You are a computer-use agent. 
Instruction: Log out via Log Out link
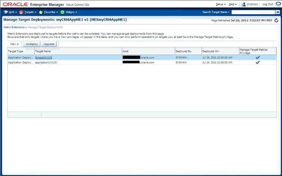coord(268,4)
